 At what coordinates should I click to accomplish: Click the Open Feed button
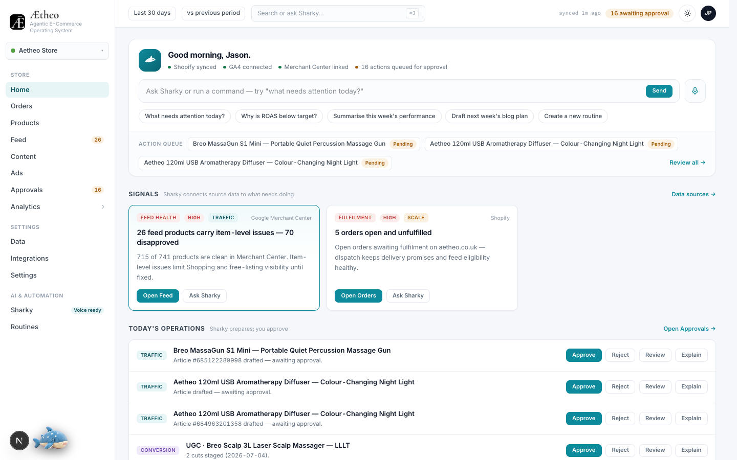pos(158,296)
